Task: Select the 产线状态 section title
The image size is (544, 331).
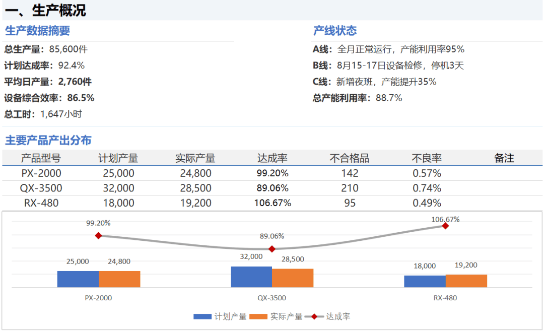Action: [x=335, y=31]
